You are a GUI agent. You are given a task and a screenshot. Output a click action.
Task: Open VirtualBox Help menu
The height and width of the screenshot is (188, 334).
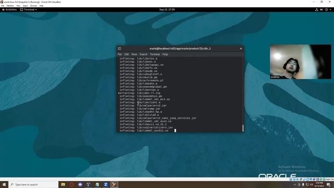pyautogui.click(x=41, y=6)
